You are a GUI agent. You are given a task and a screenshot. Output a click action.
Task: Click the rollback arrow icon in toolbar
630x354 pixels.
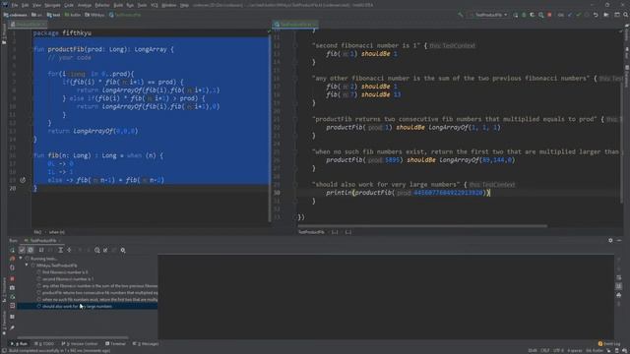coord(596,15)
